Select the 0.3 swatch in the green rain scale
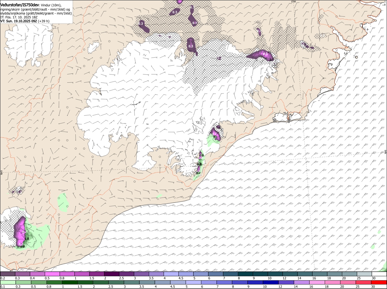 coord(23,283)
